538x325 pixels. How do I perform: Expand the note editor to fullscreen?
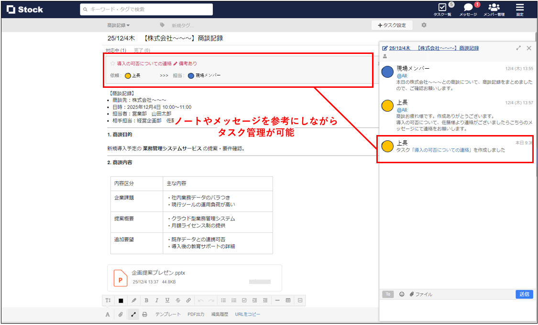point(133,315)
